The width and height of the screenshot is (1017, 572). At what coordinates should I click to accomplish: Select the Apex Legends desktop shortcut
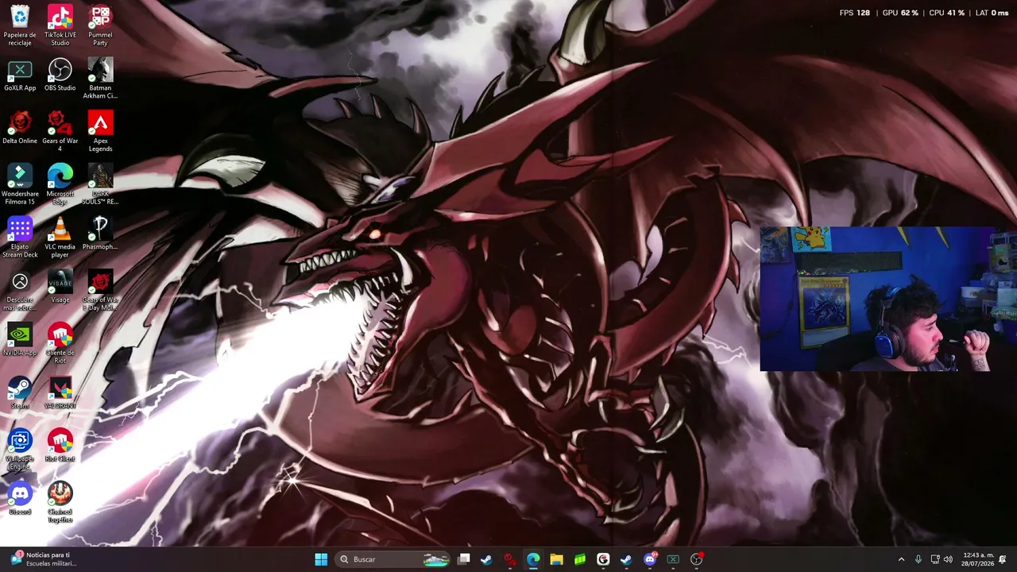[x=100, y=132]
